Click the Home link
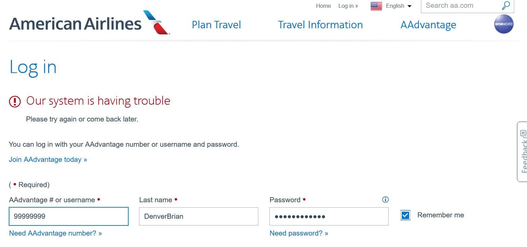 pyautogui.click(x=323, y=6)
